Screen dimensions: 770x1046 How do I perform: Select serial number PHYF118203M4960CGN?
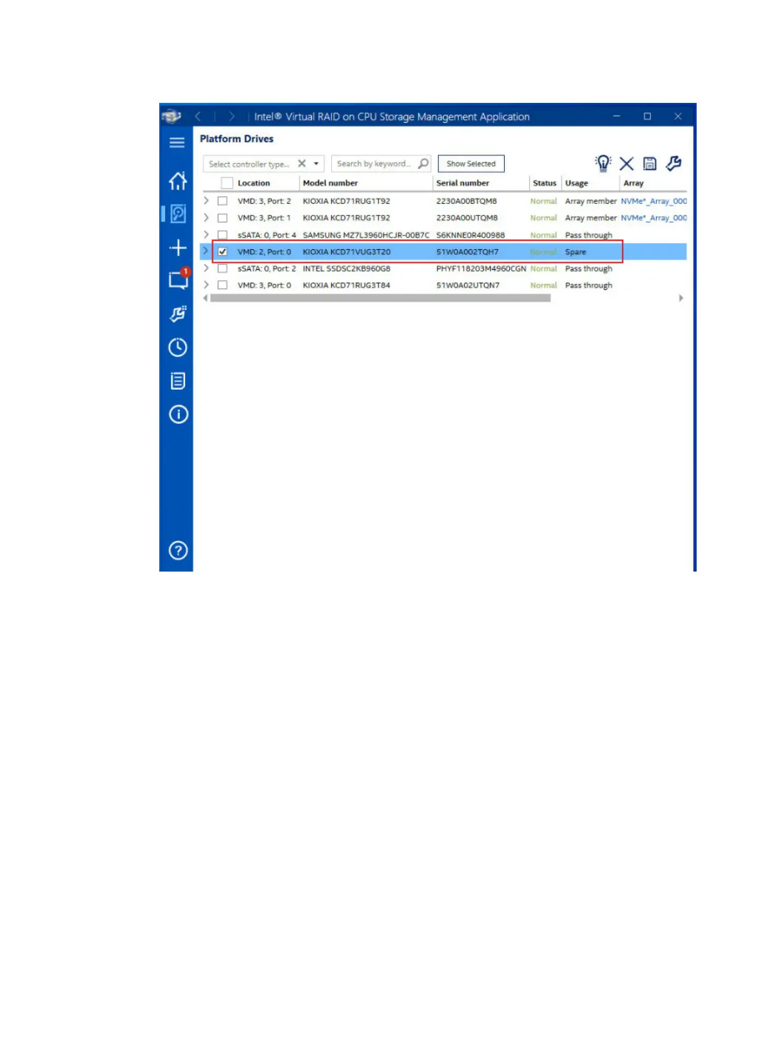(481, 269)
